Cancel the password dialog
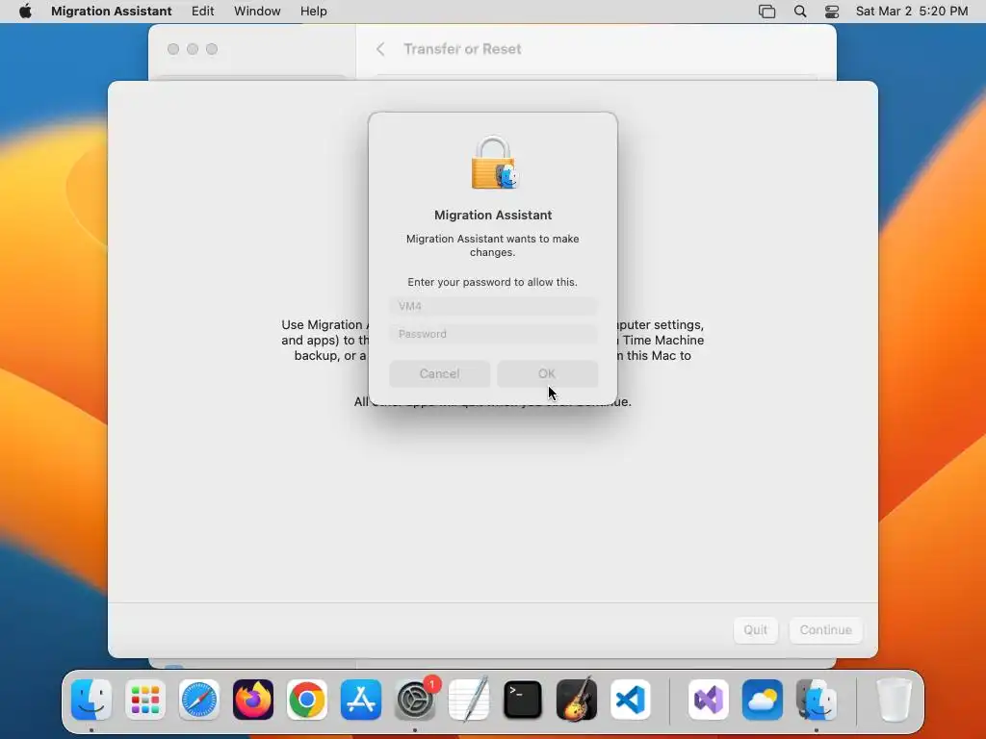The height and width of the screenshot is (739, 986). pyautogui.click(x=439, y=374)
